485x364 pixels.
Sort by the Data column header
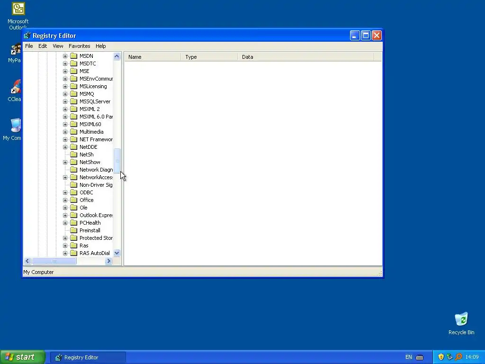pyautogui.click(x=306, y=57)
